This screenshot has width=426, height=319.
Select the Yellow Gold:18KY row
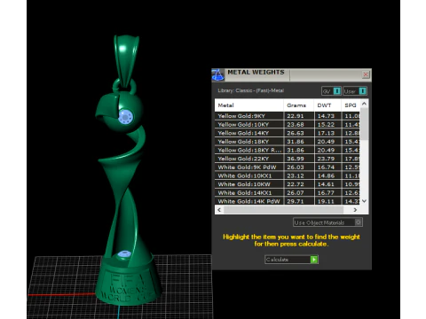click(288, 142)
